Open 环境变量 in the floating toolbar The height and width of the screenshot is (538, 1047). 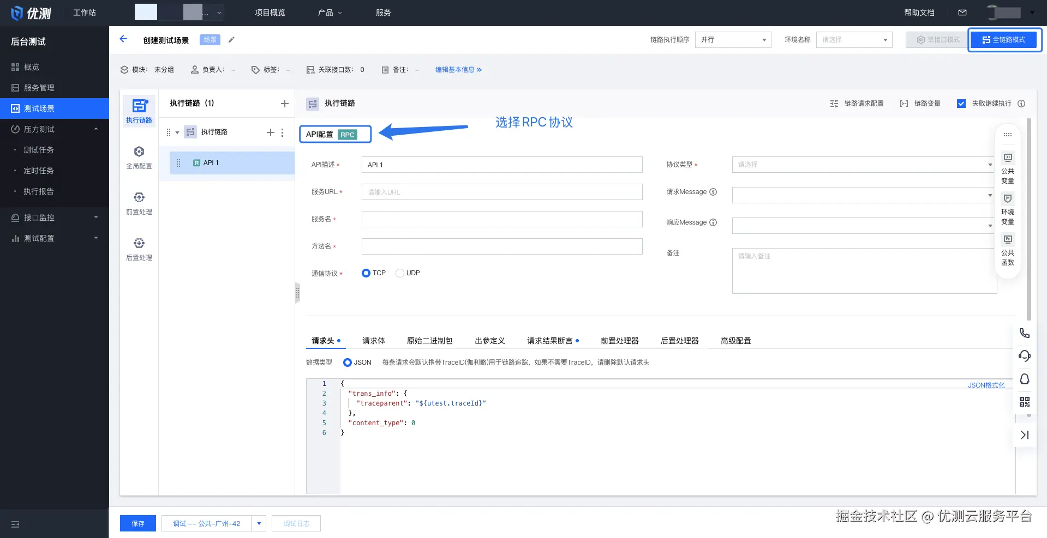coord(1008,209)
